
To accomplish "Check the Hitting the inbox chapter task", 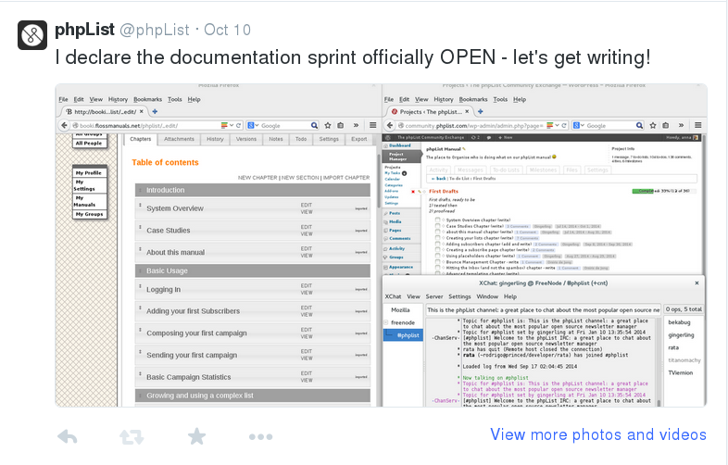I will tap(437, 268).
